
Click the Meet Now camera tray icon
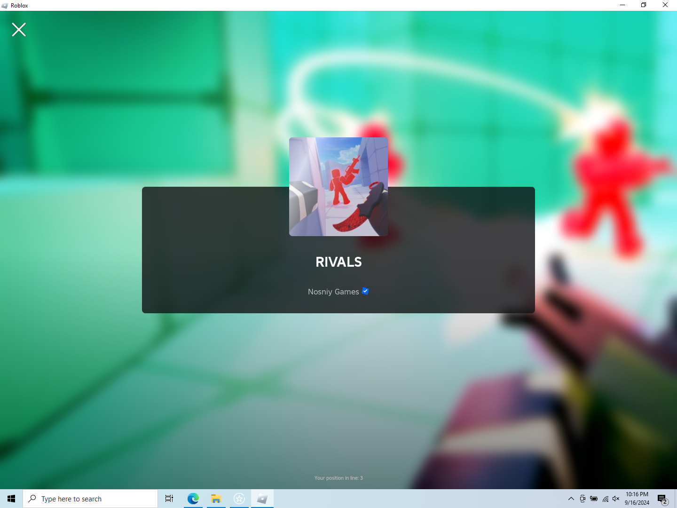tap(583, 499)
